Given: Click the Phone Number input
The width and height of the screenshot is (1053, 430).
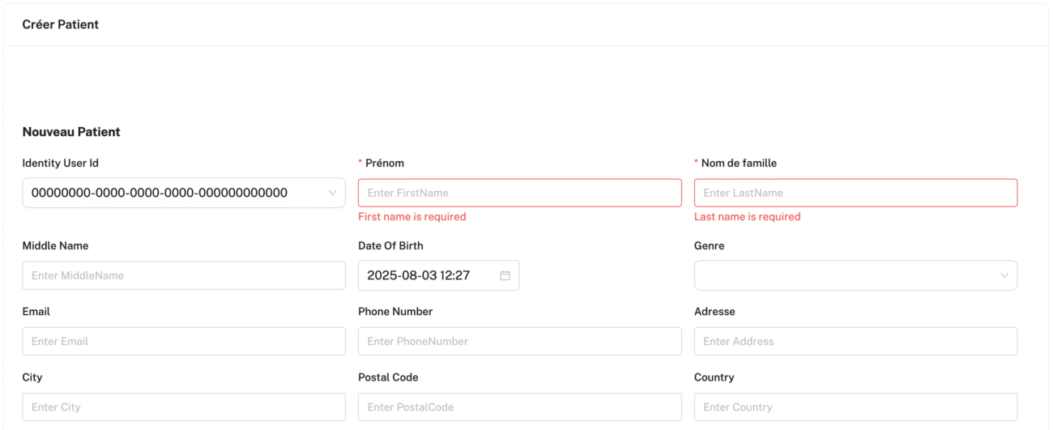Looking at the screenshot, I should pyautogui.click(x=520, y=341).
